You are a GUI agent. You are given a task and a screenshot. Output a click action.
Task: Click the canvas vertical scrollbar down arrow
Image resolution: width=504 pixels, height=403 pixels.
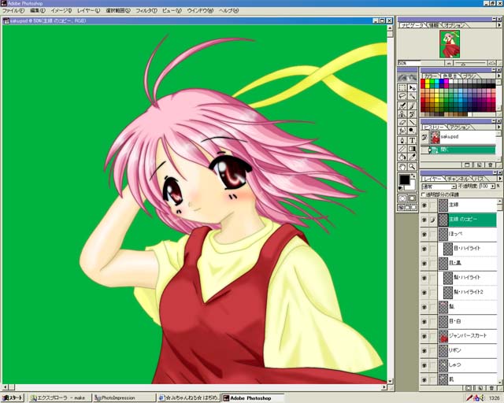tap(391, 381)
